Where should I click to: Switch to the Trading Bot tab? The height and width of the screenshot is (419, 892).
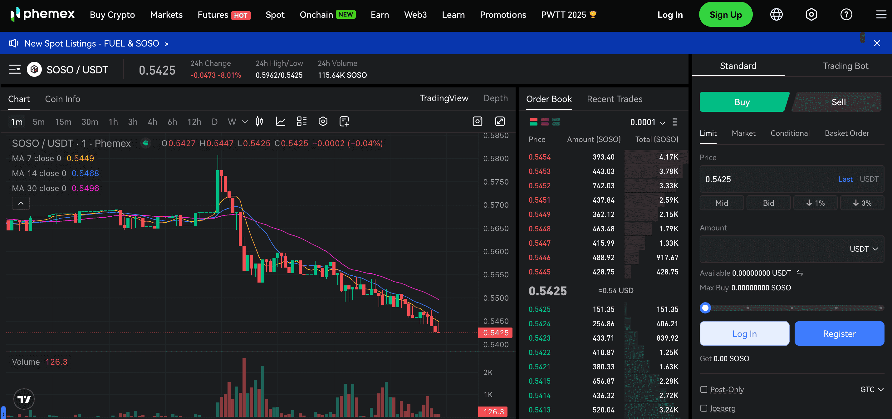pos(845,66)
